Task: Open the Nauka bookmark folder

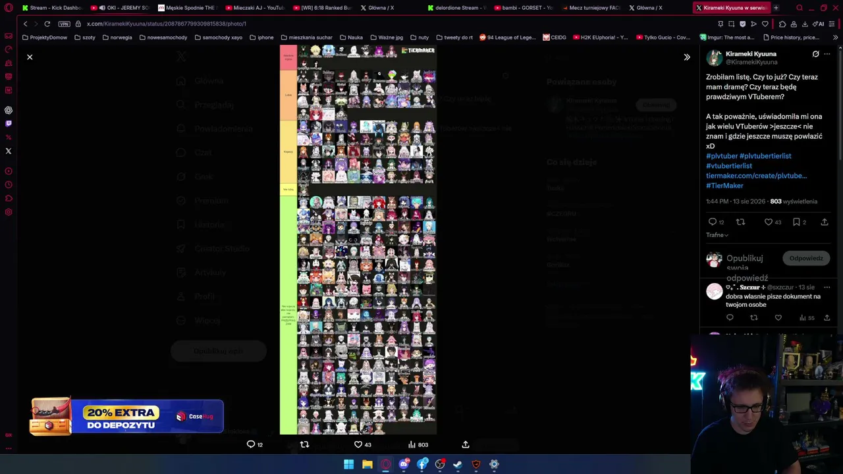Action: (x=351, y=38)
